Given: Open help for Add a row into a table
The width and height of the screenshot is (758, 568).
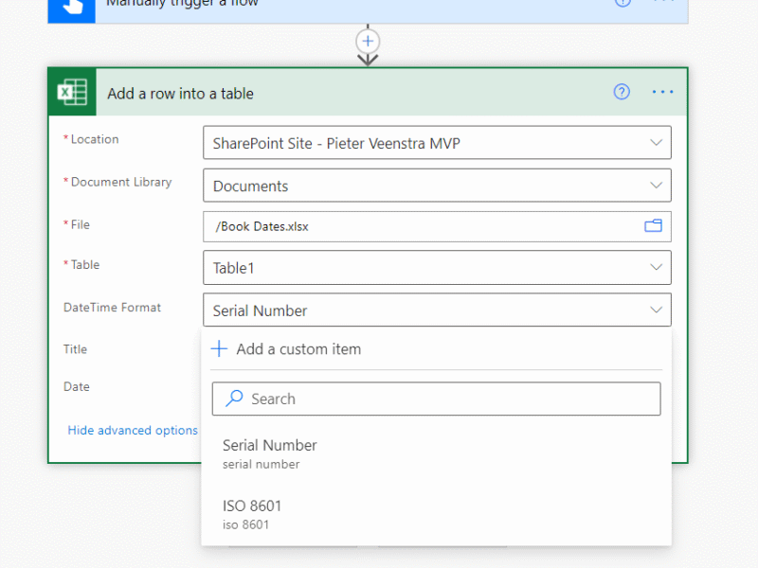Looking at the screenshot, I should click(622, 92).
